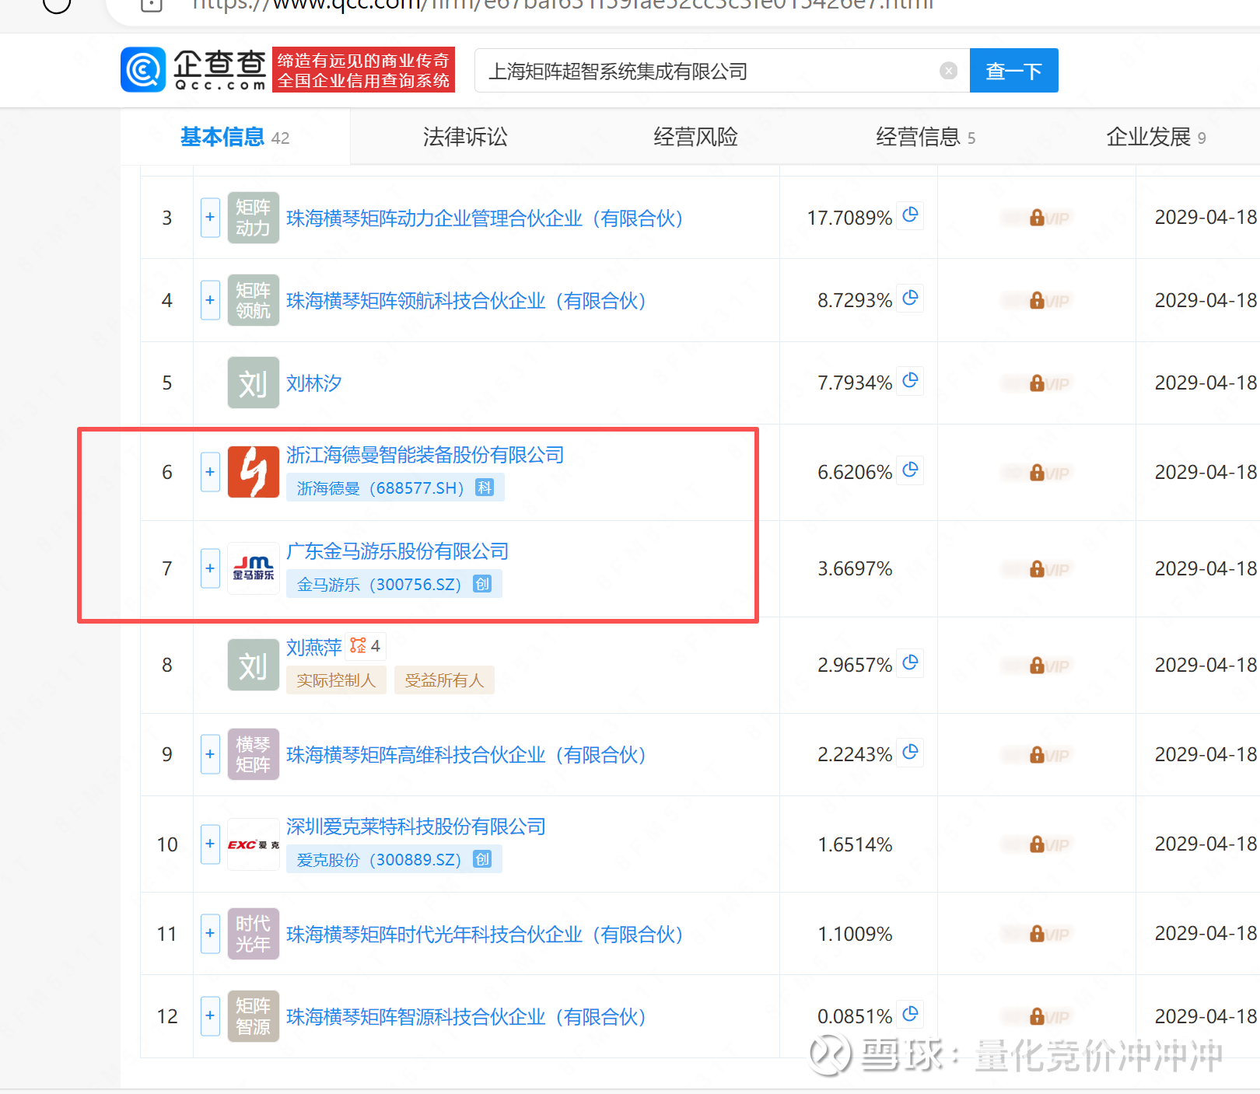Clear the search box with the X icon
This screenshot has height=1094, width=1260.
click(x=948, y=71)
